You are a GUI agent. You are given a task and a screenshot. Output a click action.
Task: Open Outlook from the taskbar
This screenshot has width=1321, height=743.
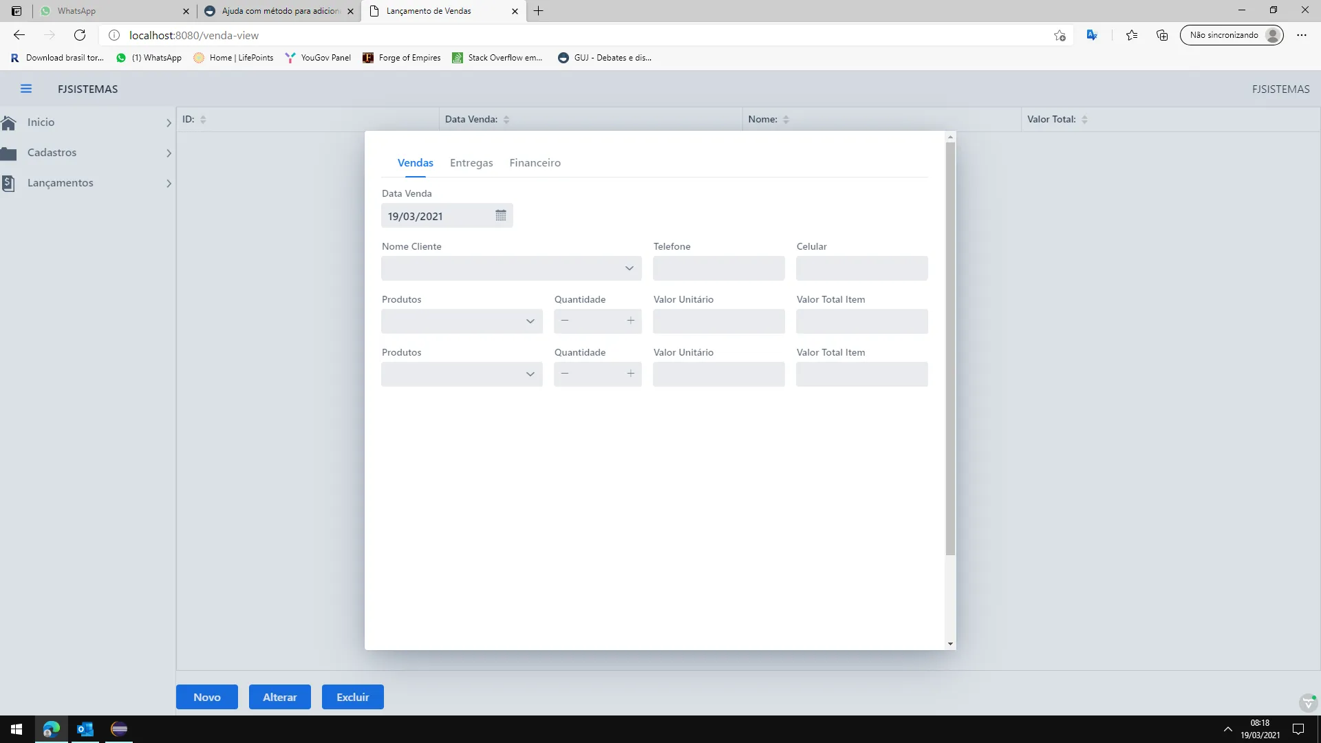(x=85, y=729)
